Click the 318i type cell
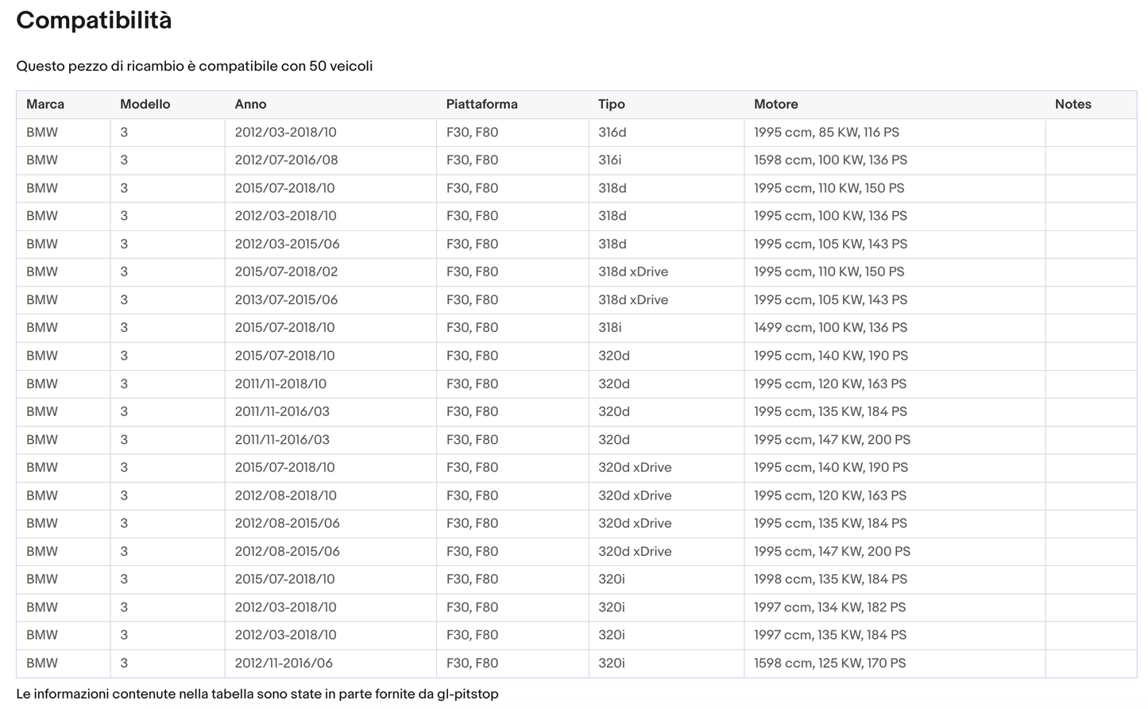 coord(667,328)
